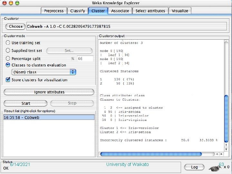Click the vertical scrollbar thumb in clusterer output
The image size is (232, 174).
tap(226, 119)
